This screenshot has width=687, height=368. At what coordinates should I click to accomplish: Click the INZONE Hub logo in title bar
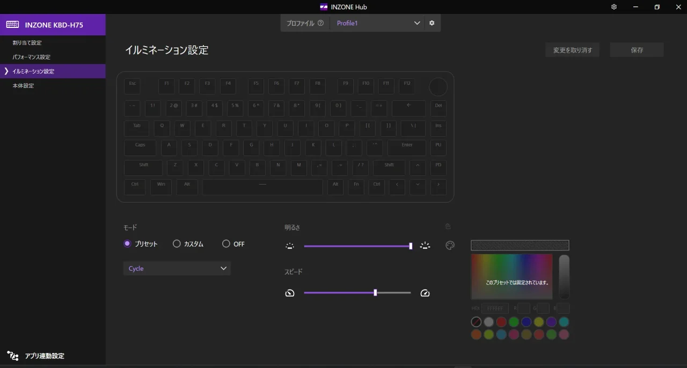[324, 7]
